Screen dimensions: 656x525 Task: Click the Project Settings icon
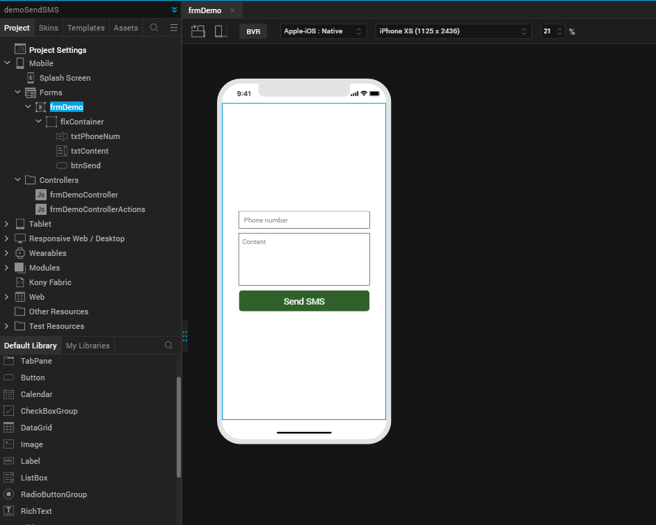[20, 49]
